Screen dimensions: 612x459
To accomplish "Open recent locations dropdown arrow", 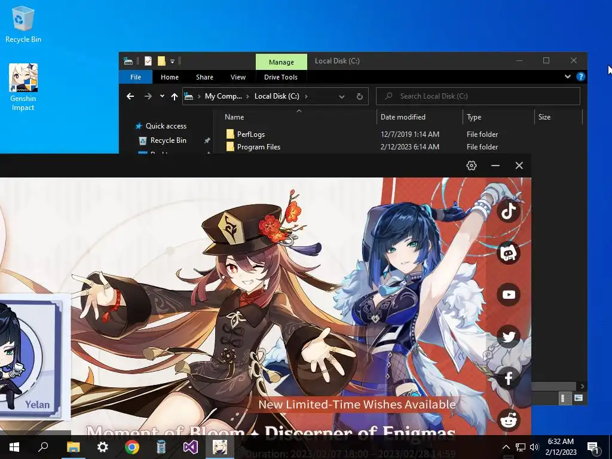I will [162, 96].
